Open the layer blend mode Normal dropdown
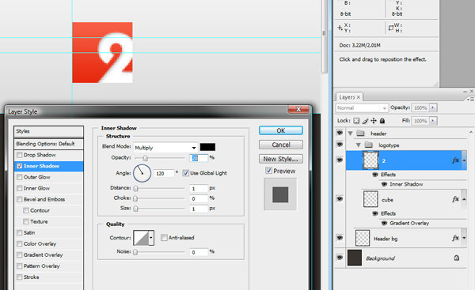This screenshot has height=290, width=475. 362,107
